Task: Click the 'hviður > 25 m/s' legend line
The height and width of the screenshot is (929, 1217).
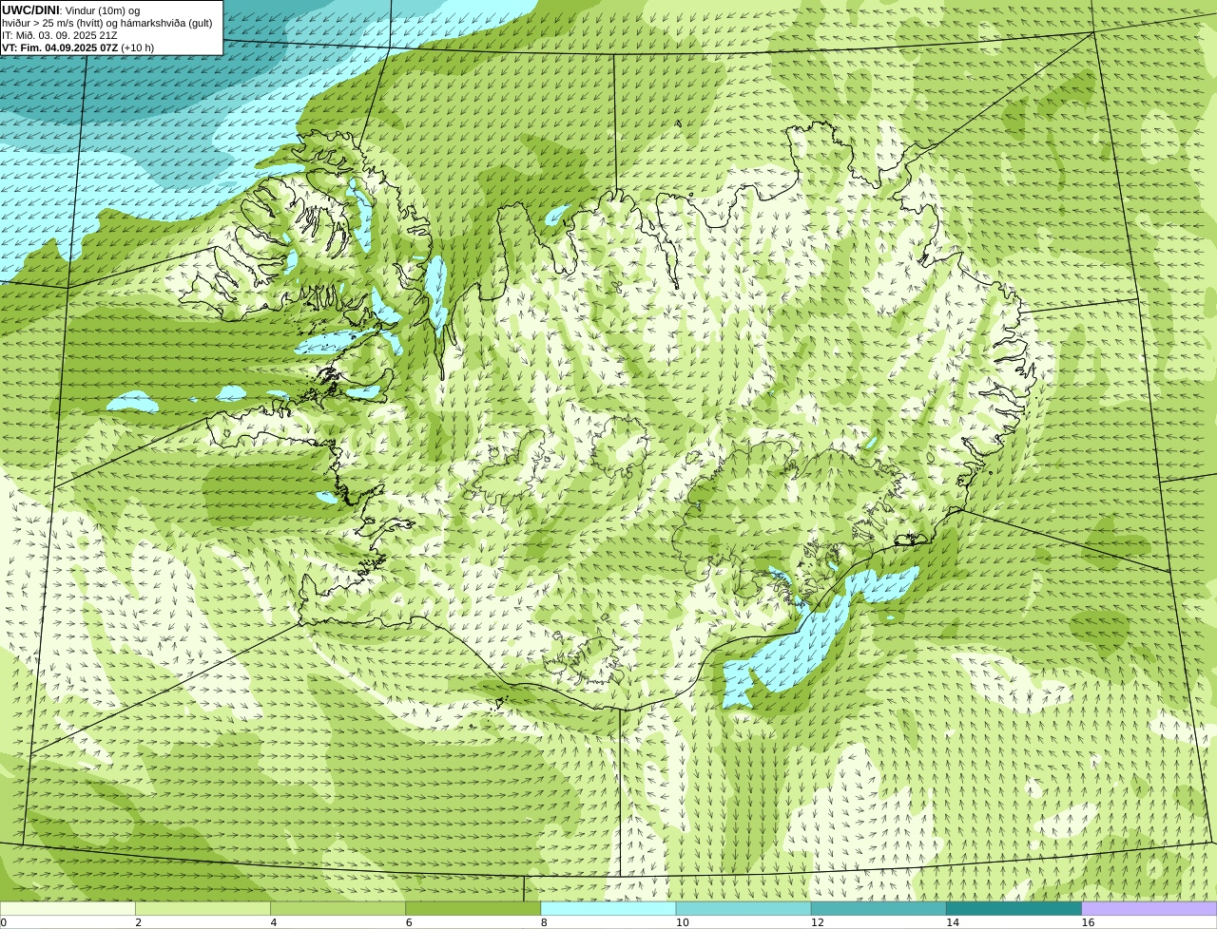Action: pyautogui.click(x=107, y=23)
